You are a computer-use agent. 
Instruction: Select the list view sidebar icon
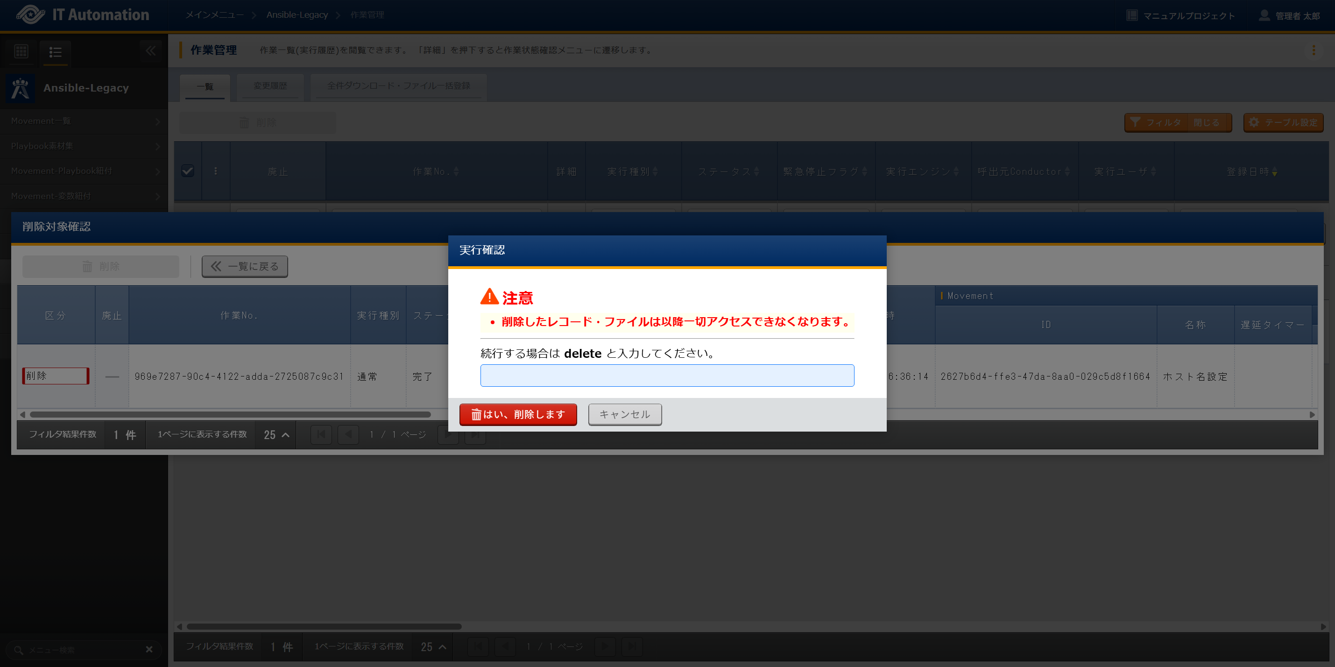coord(56,52)
